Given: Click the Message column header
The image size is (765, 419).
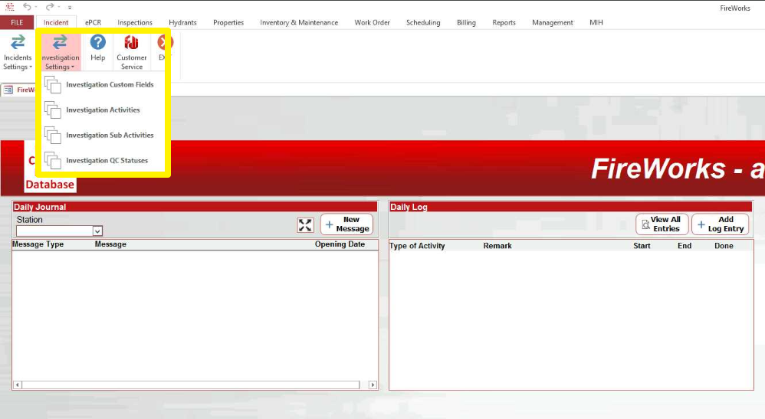Looking at the screenshot, I should click(110, 244).
